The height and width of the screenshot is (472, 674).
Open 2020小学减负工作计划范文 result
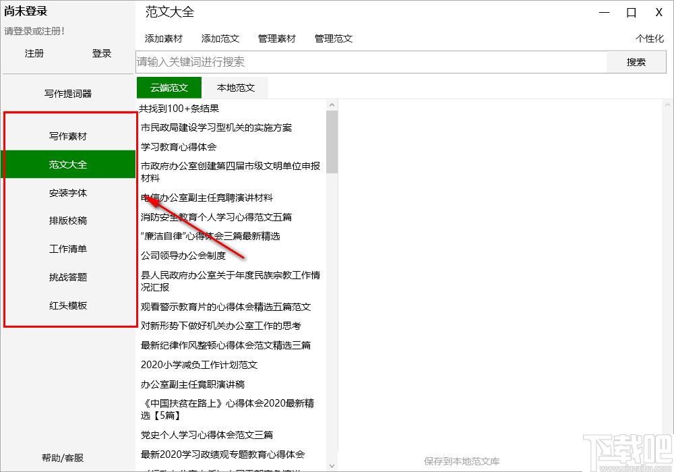click(x=199, y=365)
